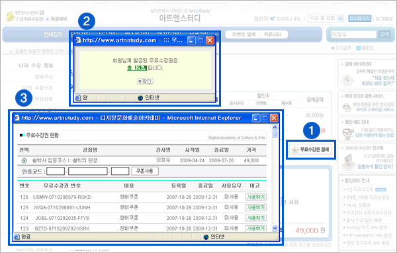Image resolution: width=397 pixels, height=253 pixels.
Task: Click the 아트앤스터디 site logo
Action: [180, 19]
